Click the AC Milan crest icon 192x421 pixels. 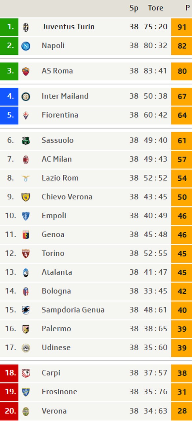(26, 160)
